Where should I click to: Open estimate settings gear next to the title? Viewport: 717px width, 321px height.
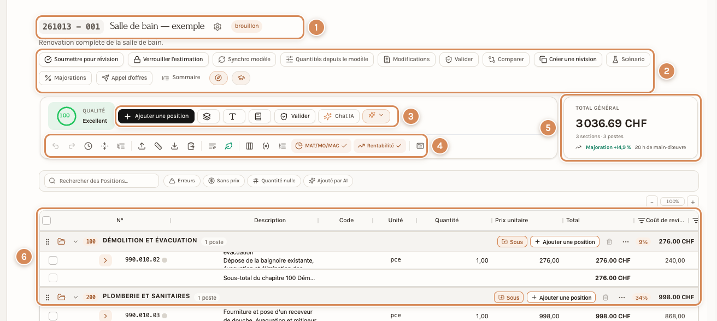(x=218, y=27)
